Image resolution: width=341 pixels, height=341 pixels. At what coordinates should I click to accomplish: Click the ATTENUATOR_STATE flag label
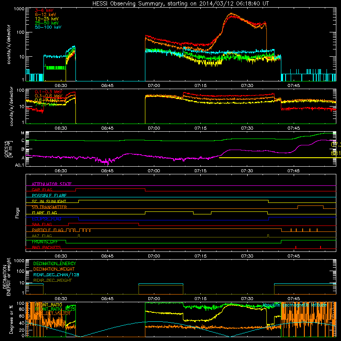point(52,184)
